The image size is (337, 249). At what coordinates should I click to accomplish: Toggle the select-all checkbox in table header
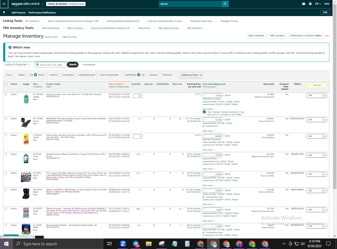pyautogui.click(x=6, y=84)
